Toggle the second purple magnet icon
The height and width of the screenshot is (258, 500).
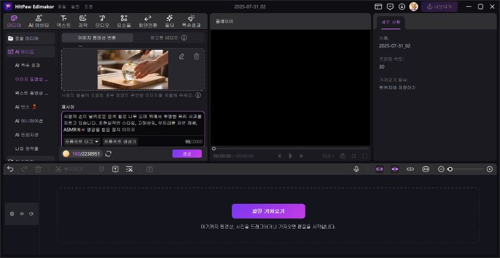click(395, 170)
